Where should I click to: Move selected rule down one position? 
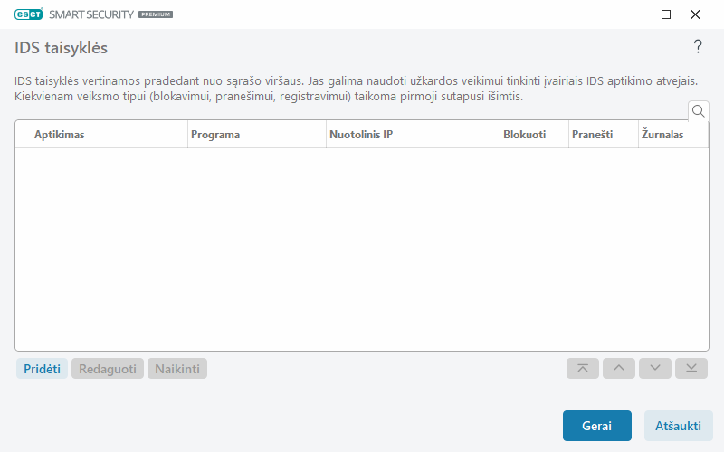[x=654, y=369]
